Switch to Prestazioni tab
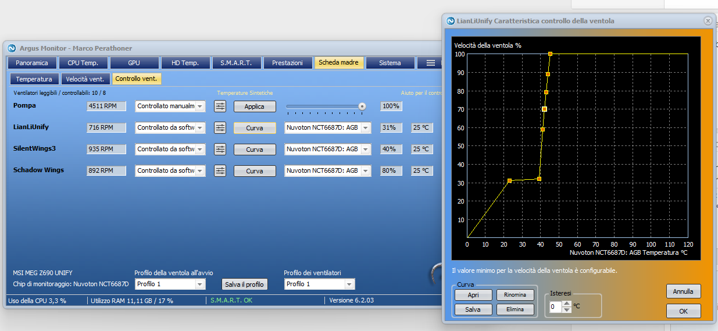Image resolution: width=718 pixels, height=331 pixels. pos(288,63)
